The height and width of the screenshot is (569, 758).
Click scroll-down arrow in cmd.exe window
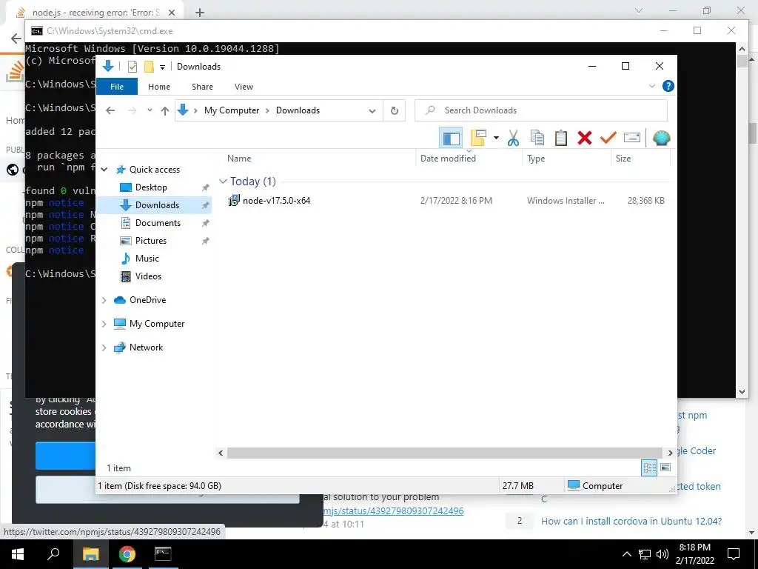(742, 392)
